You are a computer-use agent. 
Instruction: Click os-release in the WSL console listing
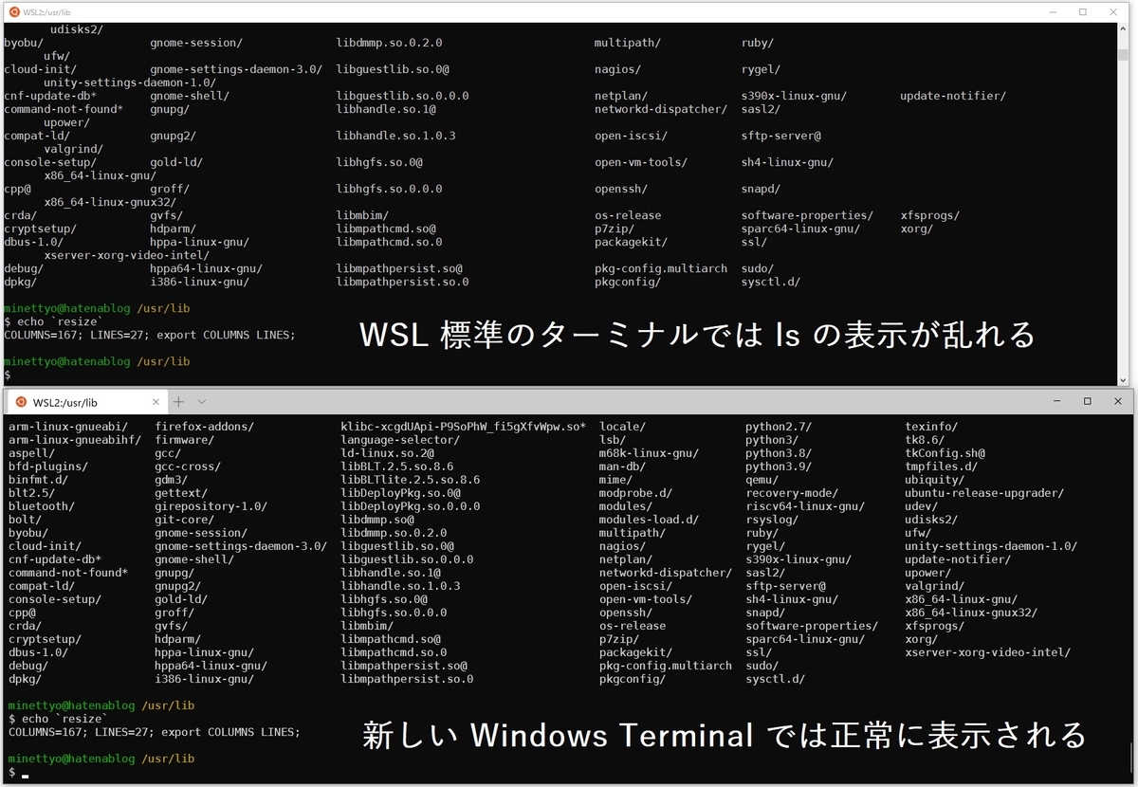pos(628,215)
